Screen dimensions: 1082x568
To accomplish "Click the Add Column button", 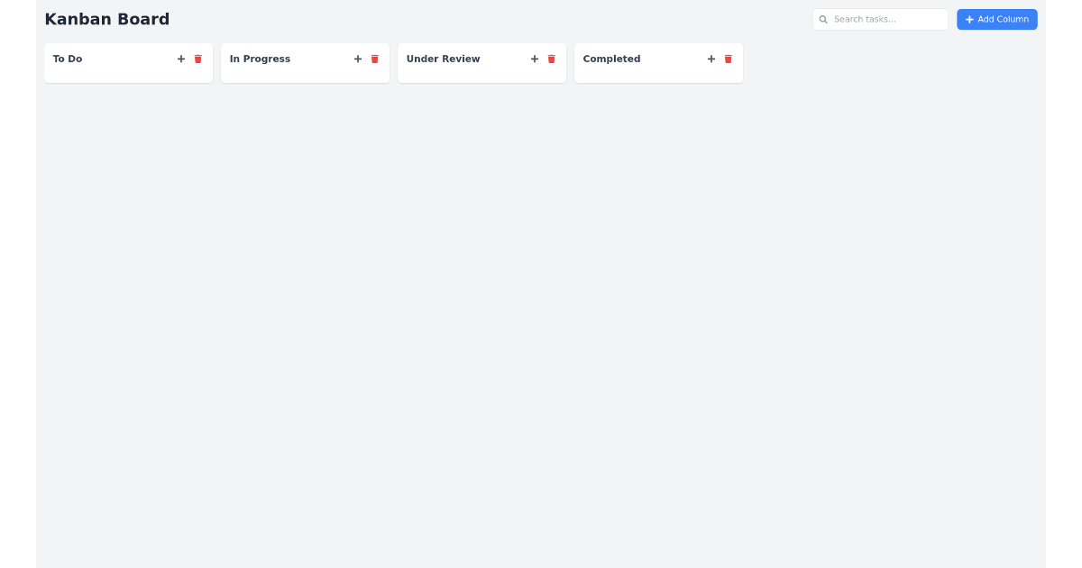I will pos(997,19).
